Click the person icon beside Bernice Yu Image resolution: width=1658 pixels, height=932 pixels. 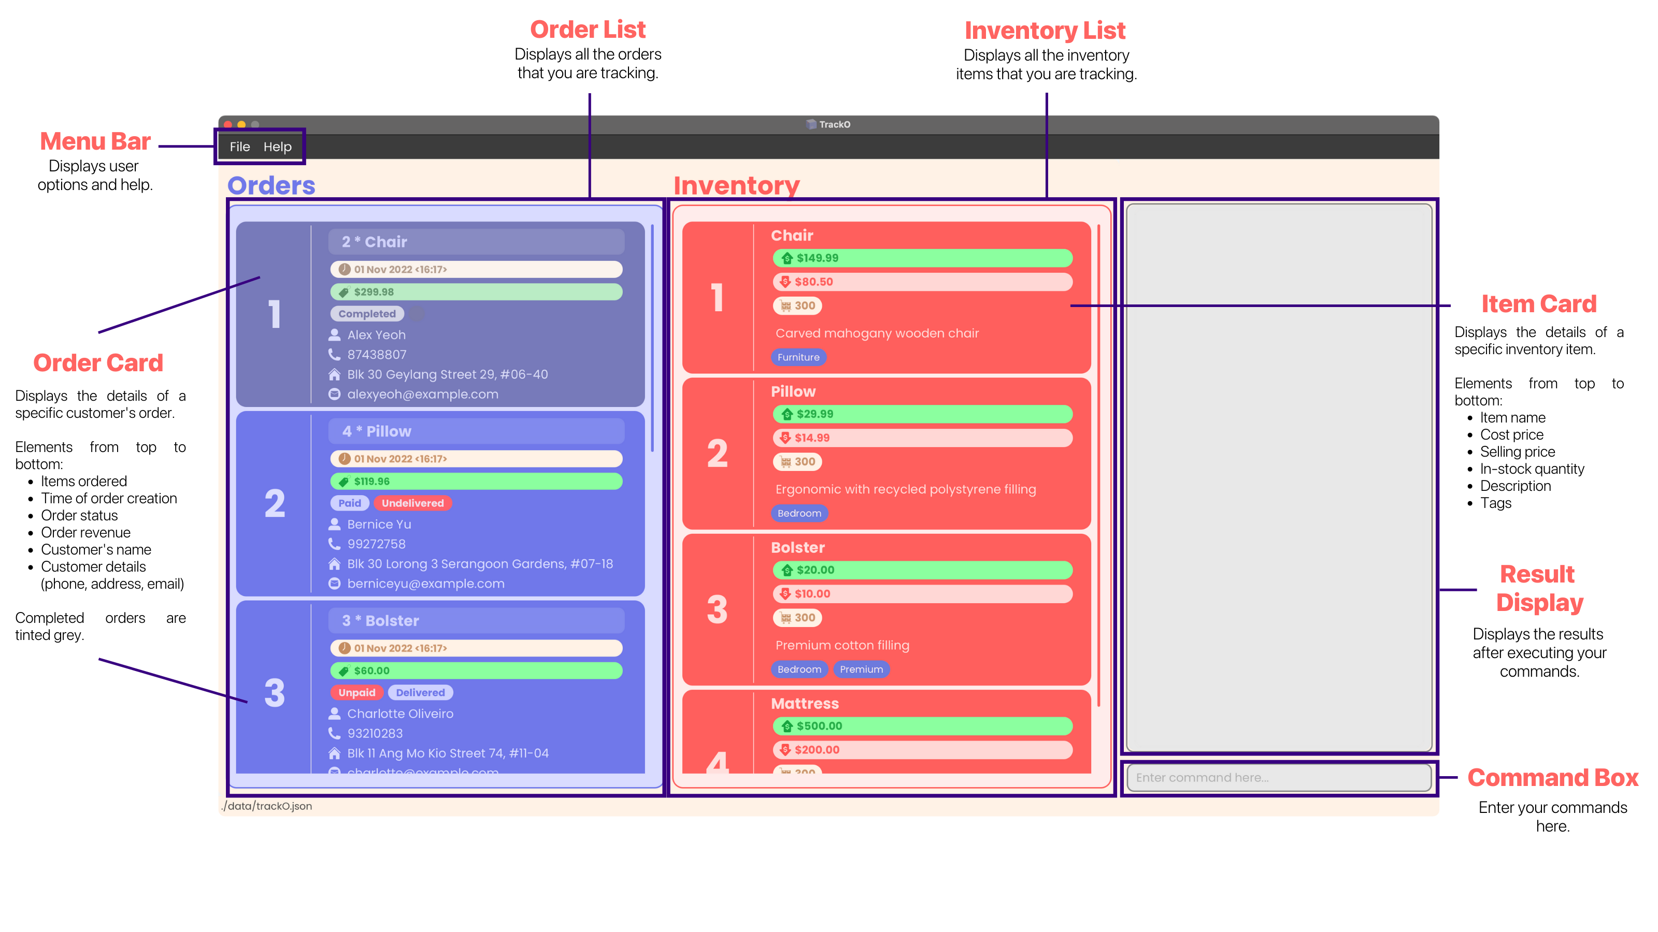(x=335, y=524)
